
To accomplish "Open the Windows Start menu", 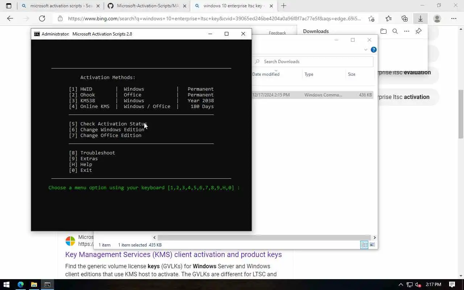I will coord(7,285).
